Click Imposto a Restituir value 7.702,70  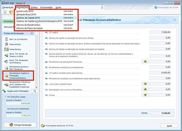[18, 116]
